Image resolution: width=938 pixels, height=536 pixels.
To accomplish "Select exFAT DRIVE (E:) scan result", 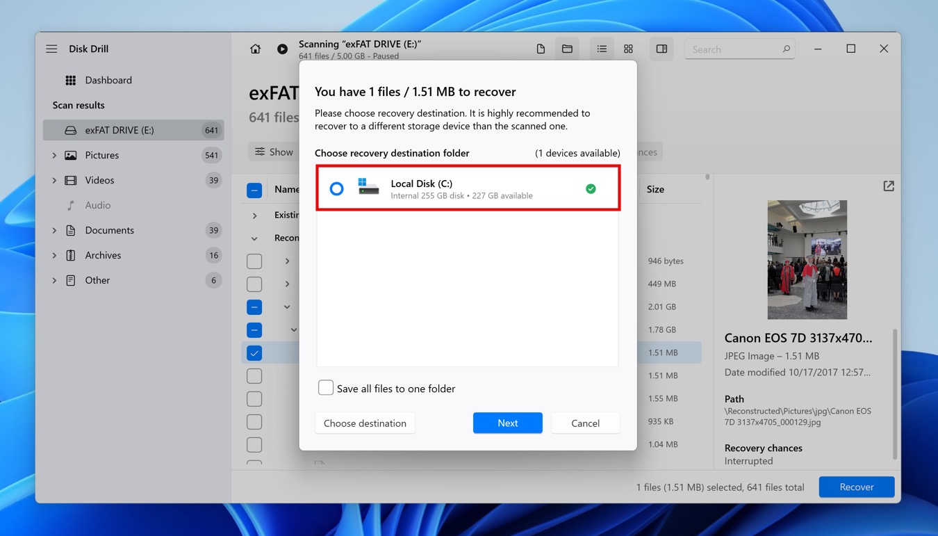I will pyautogui.click(x=133, y=131).
